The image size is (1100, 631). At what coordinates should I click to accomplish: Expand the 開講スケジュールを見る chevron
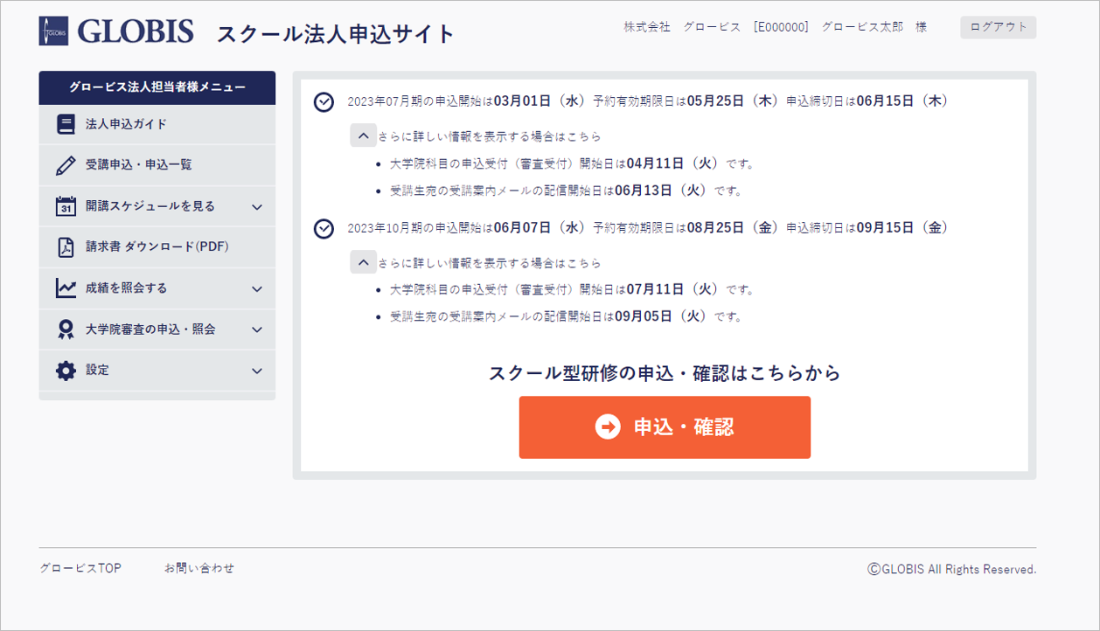(x=257, y=207)
